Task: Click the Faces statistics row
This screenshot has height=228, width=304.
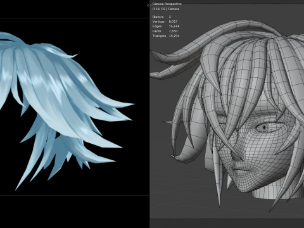Action: click(x=165, y=31)
